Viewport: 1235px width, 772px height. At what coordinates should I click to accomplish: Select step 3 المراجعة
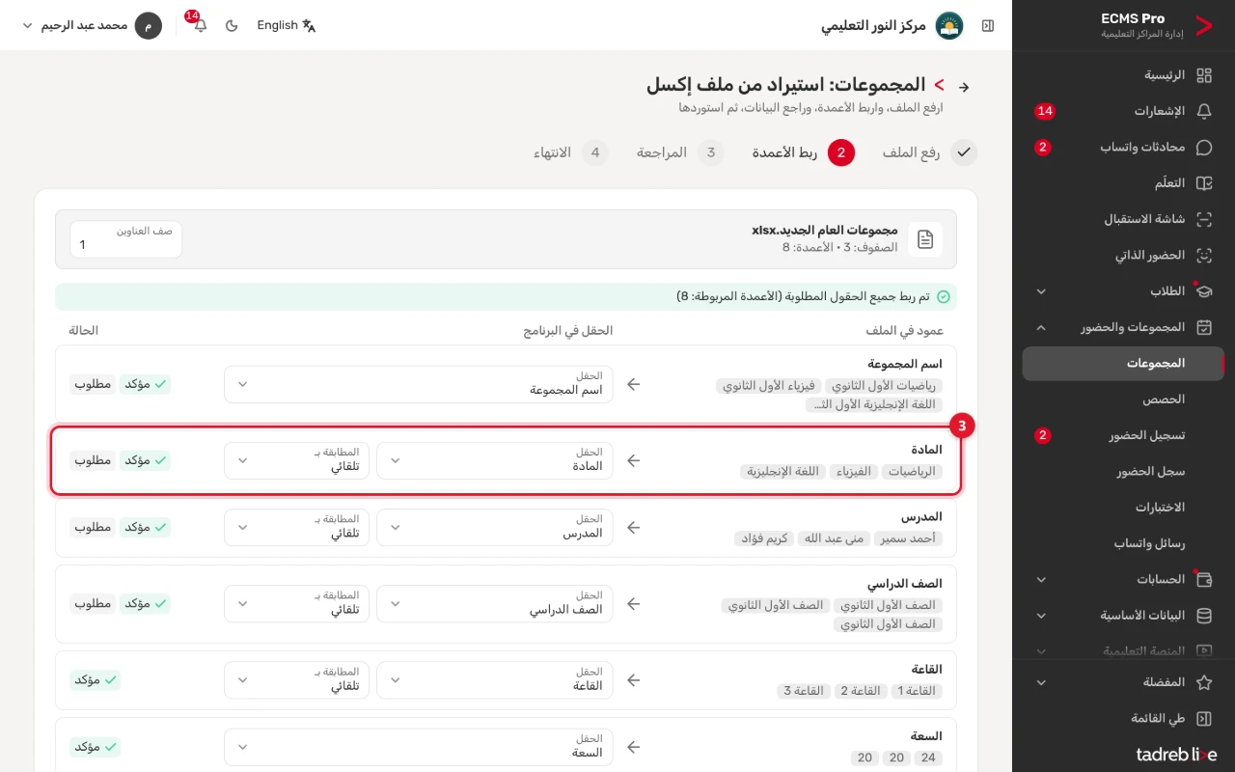(x=679, y=152)
